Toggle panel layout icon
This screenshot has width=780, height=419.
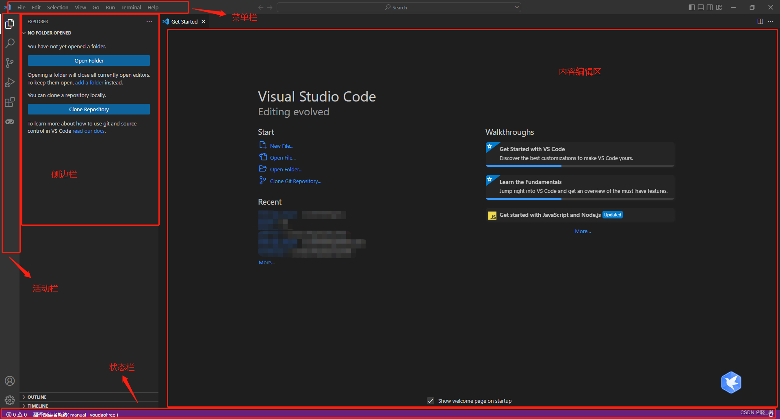(x=701, y=7)
